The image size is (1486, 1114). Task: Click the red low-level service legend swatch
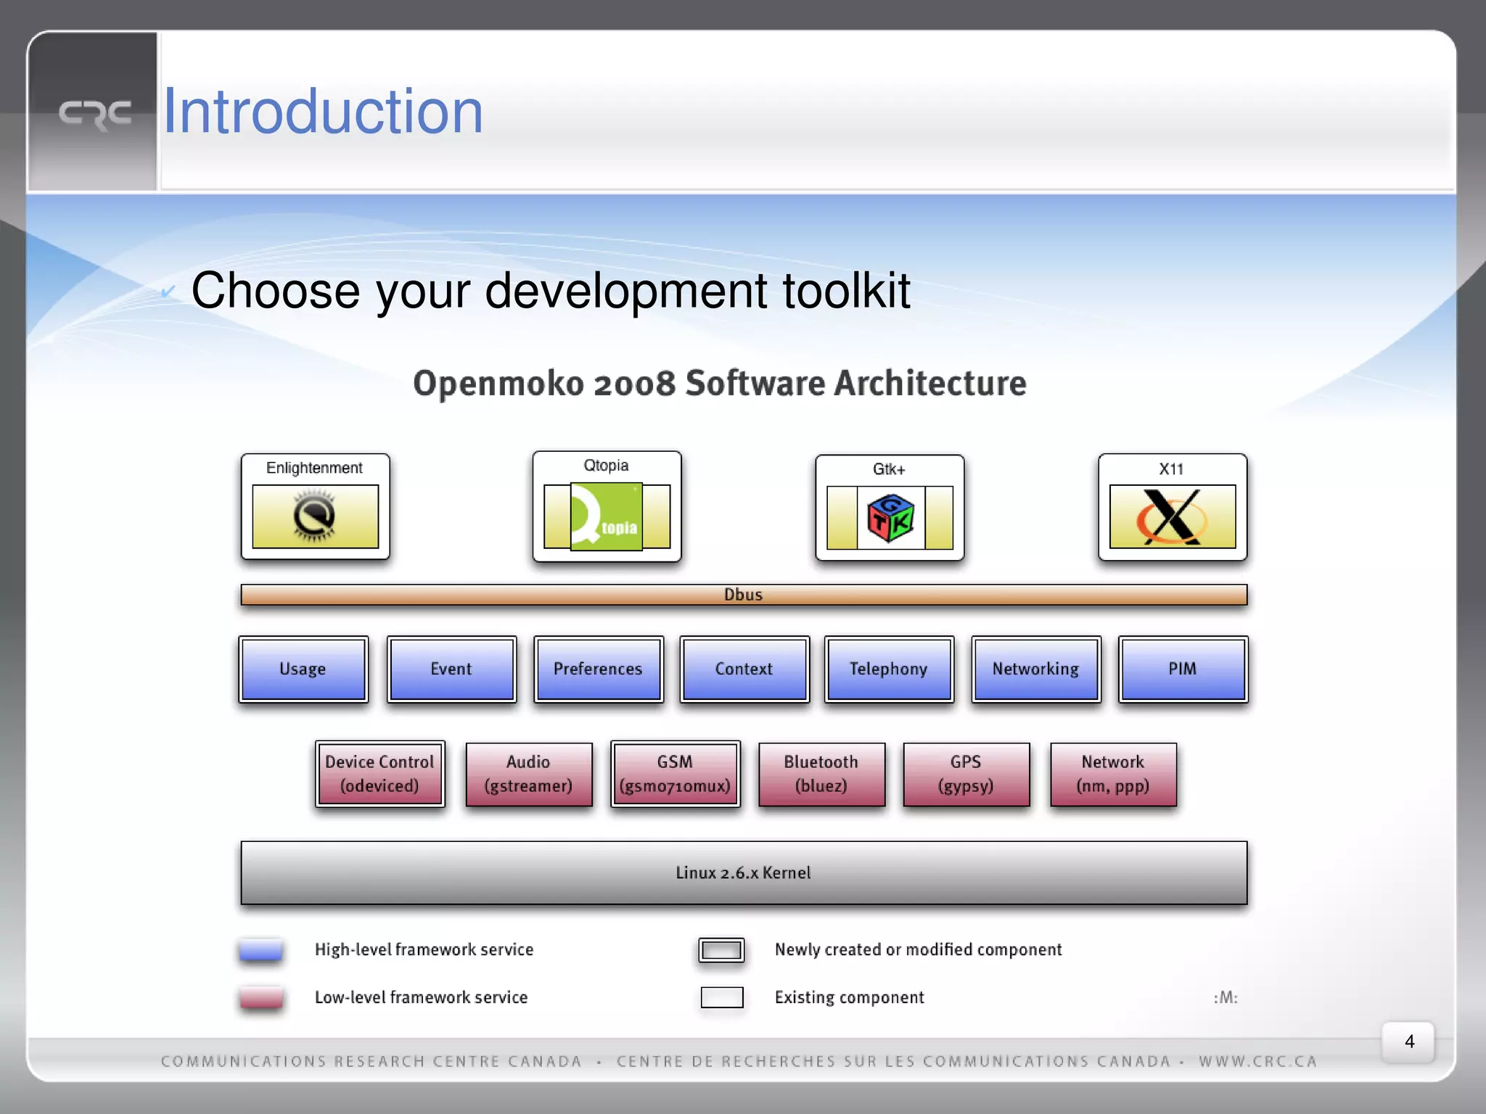[261, 998]
